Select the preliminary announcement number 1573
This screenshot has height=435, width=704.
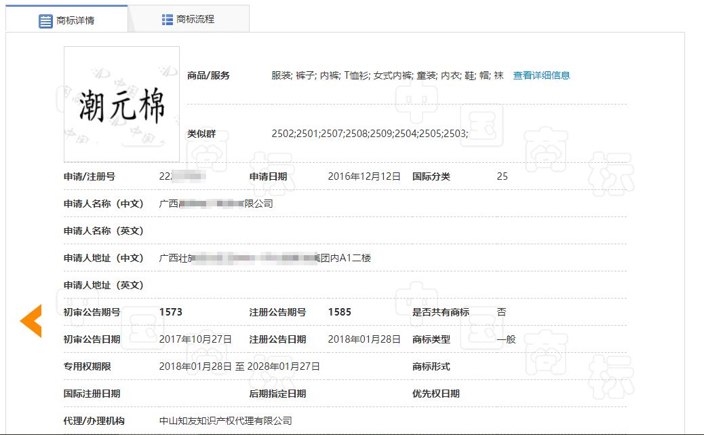coord(171,312)
